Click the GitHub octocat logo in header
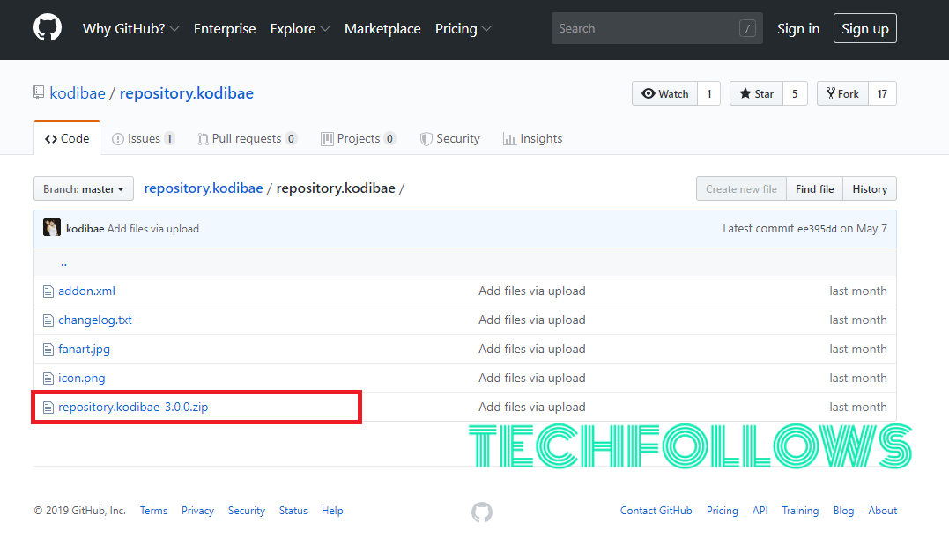Viewport: 949px width, 552px height. [x=48, y=28]
